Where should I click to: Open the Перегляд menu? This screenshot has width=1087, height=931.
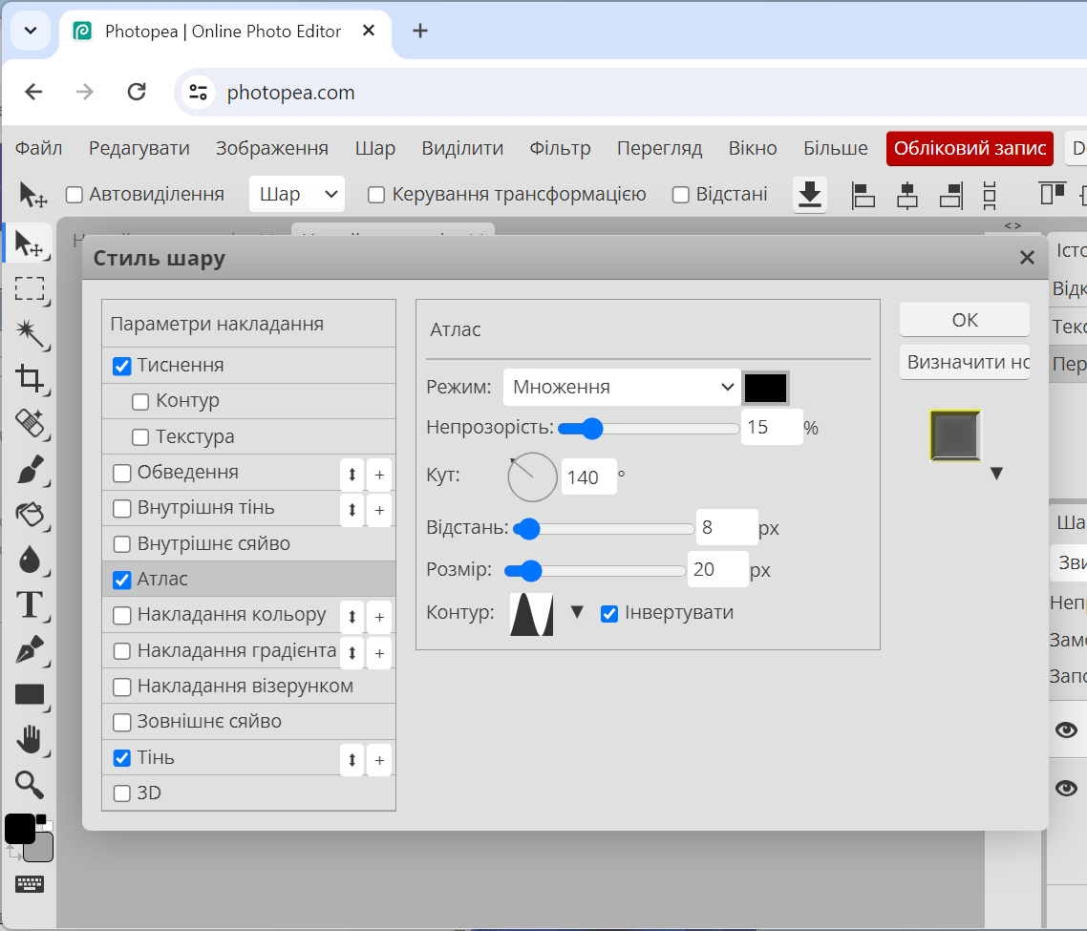[x=659, y=148]
